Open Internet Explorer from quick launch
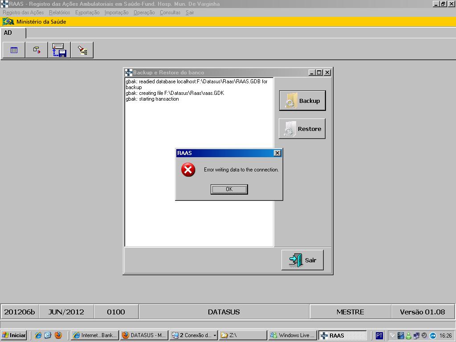Viewport: 456px width, 342px height. (x=38, y=335)
